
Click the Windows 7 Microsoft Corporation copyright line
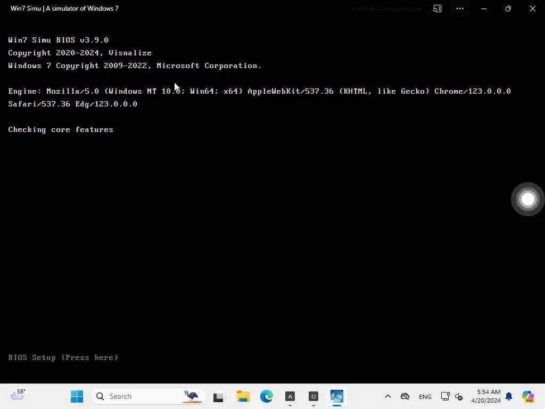point(135,66)
